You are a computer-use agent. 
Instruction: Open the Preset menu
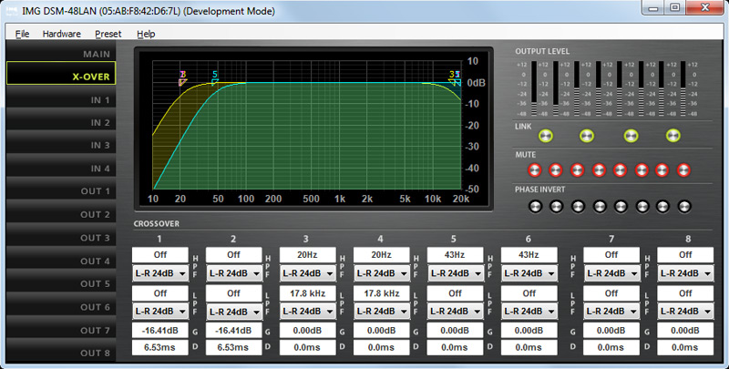pos(108,34)
